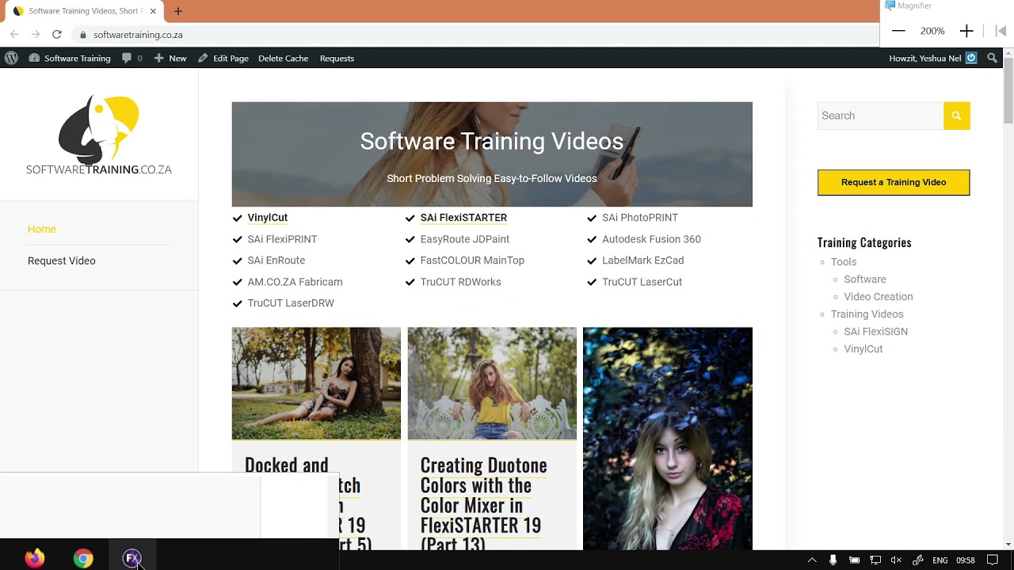Go back using the browser back arrow
The width and height of the screenshot is (1014, 570).
point(14,34)
